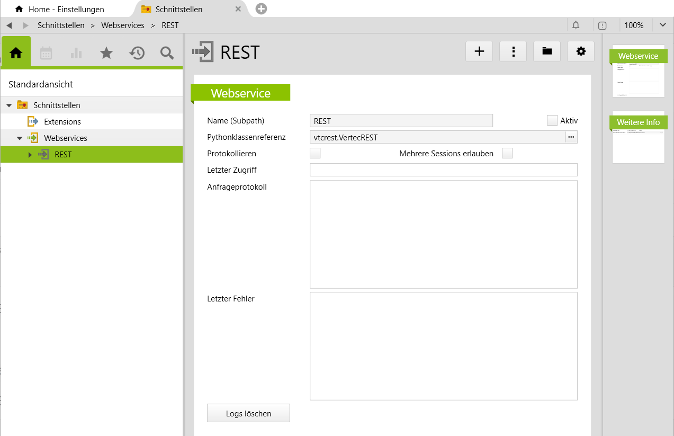
Task: Click the folder icon button in header
Action: (x=547, y=51)
